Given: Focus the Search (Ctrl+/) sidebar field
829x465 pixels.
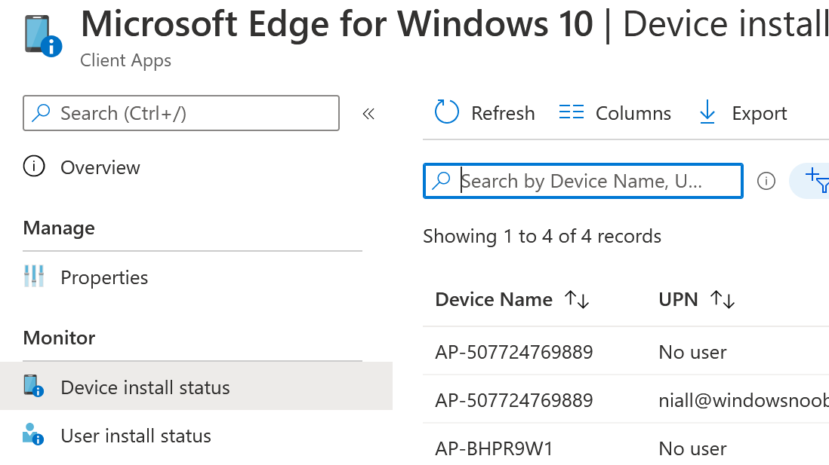Looking at the screenshot, I should [181, 113].
